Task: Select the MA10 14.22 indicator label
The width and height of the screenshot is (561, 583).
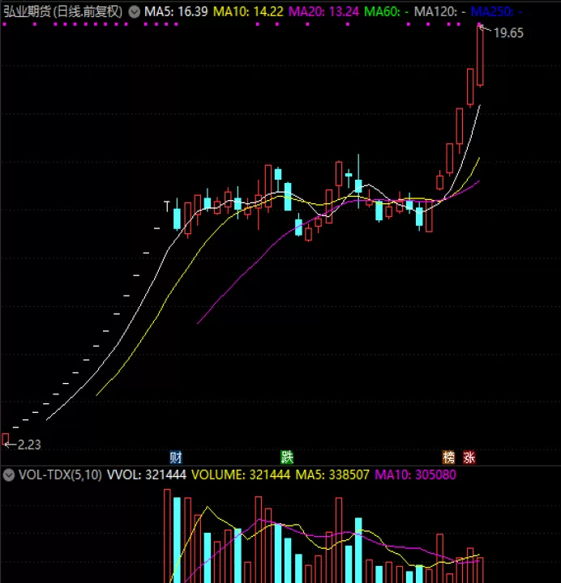Action: (x=248, y=12)
